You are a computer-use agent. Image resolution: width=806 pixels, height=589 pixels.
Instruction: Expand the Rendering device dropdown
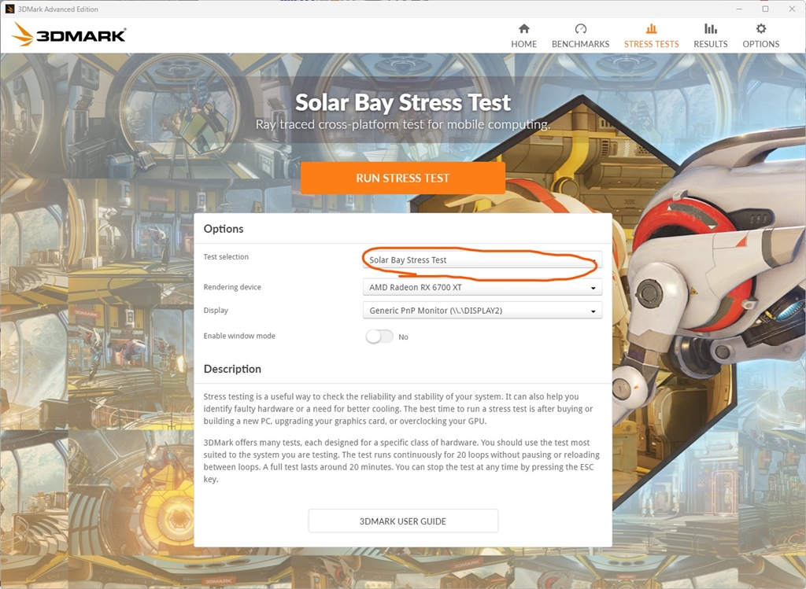[x=482, y=288]
